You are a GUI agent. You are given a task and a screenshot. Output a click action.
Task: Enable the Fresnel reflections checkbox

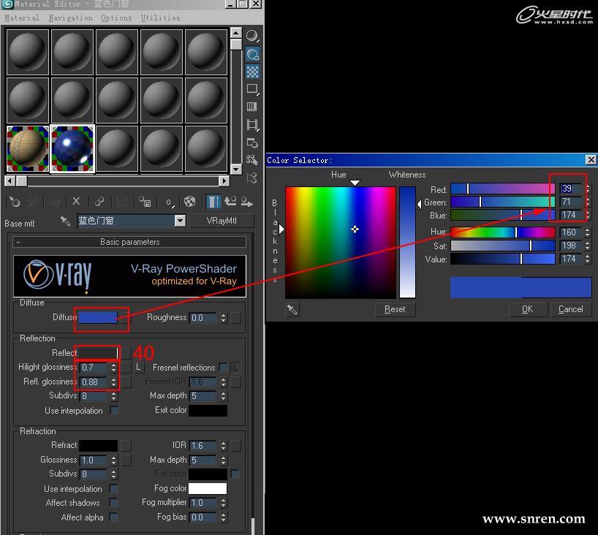click(222, 368)
